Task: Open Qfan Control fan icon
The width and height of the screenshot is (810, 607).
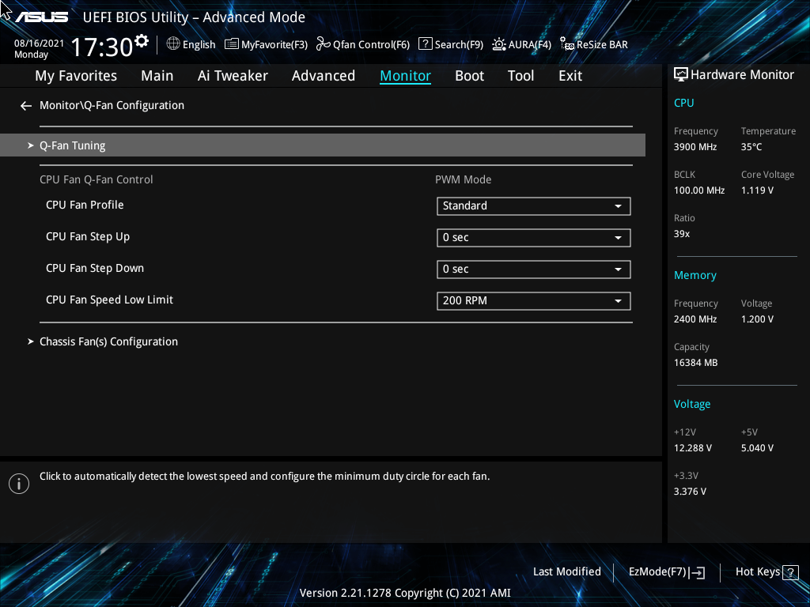Action: [324, 44]
